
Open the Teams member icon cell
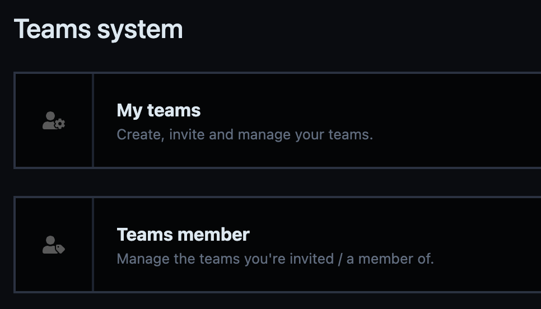(x=54, y=245)
